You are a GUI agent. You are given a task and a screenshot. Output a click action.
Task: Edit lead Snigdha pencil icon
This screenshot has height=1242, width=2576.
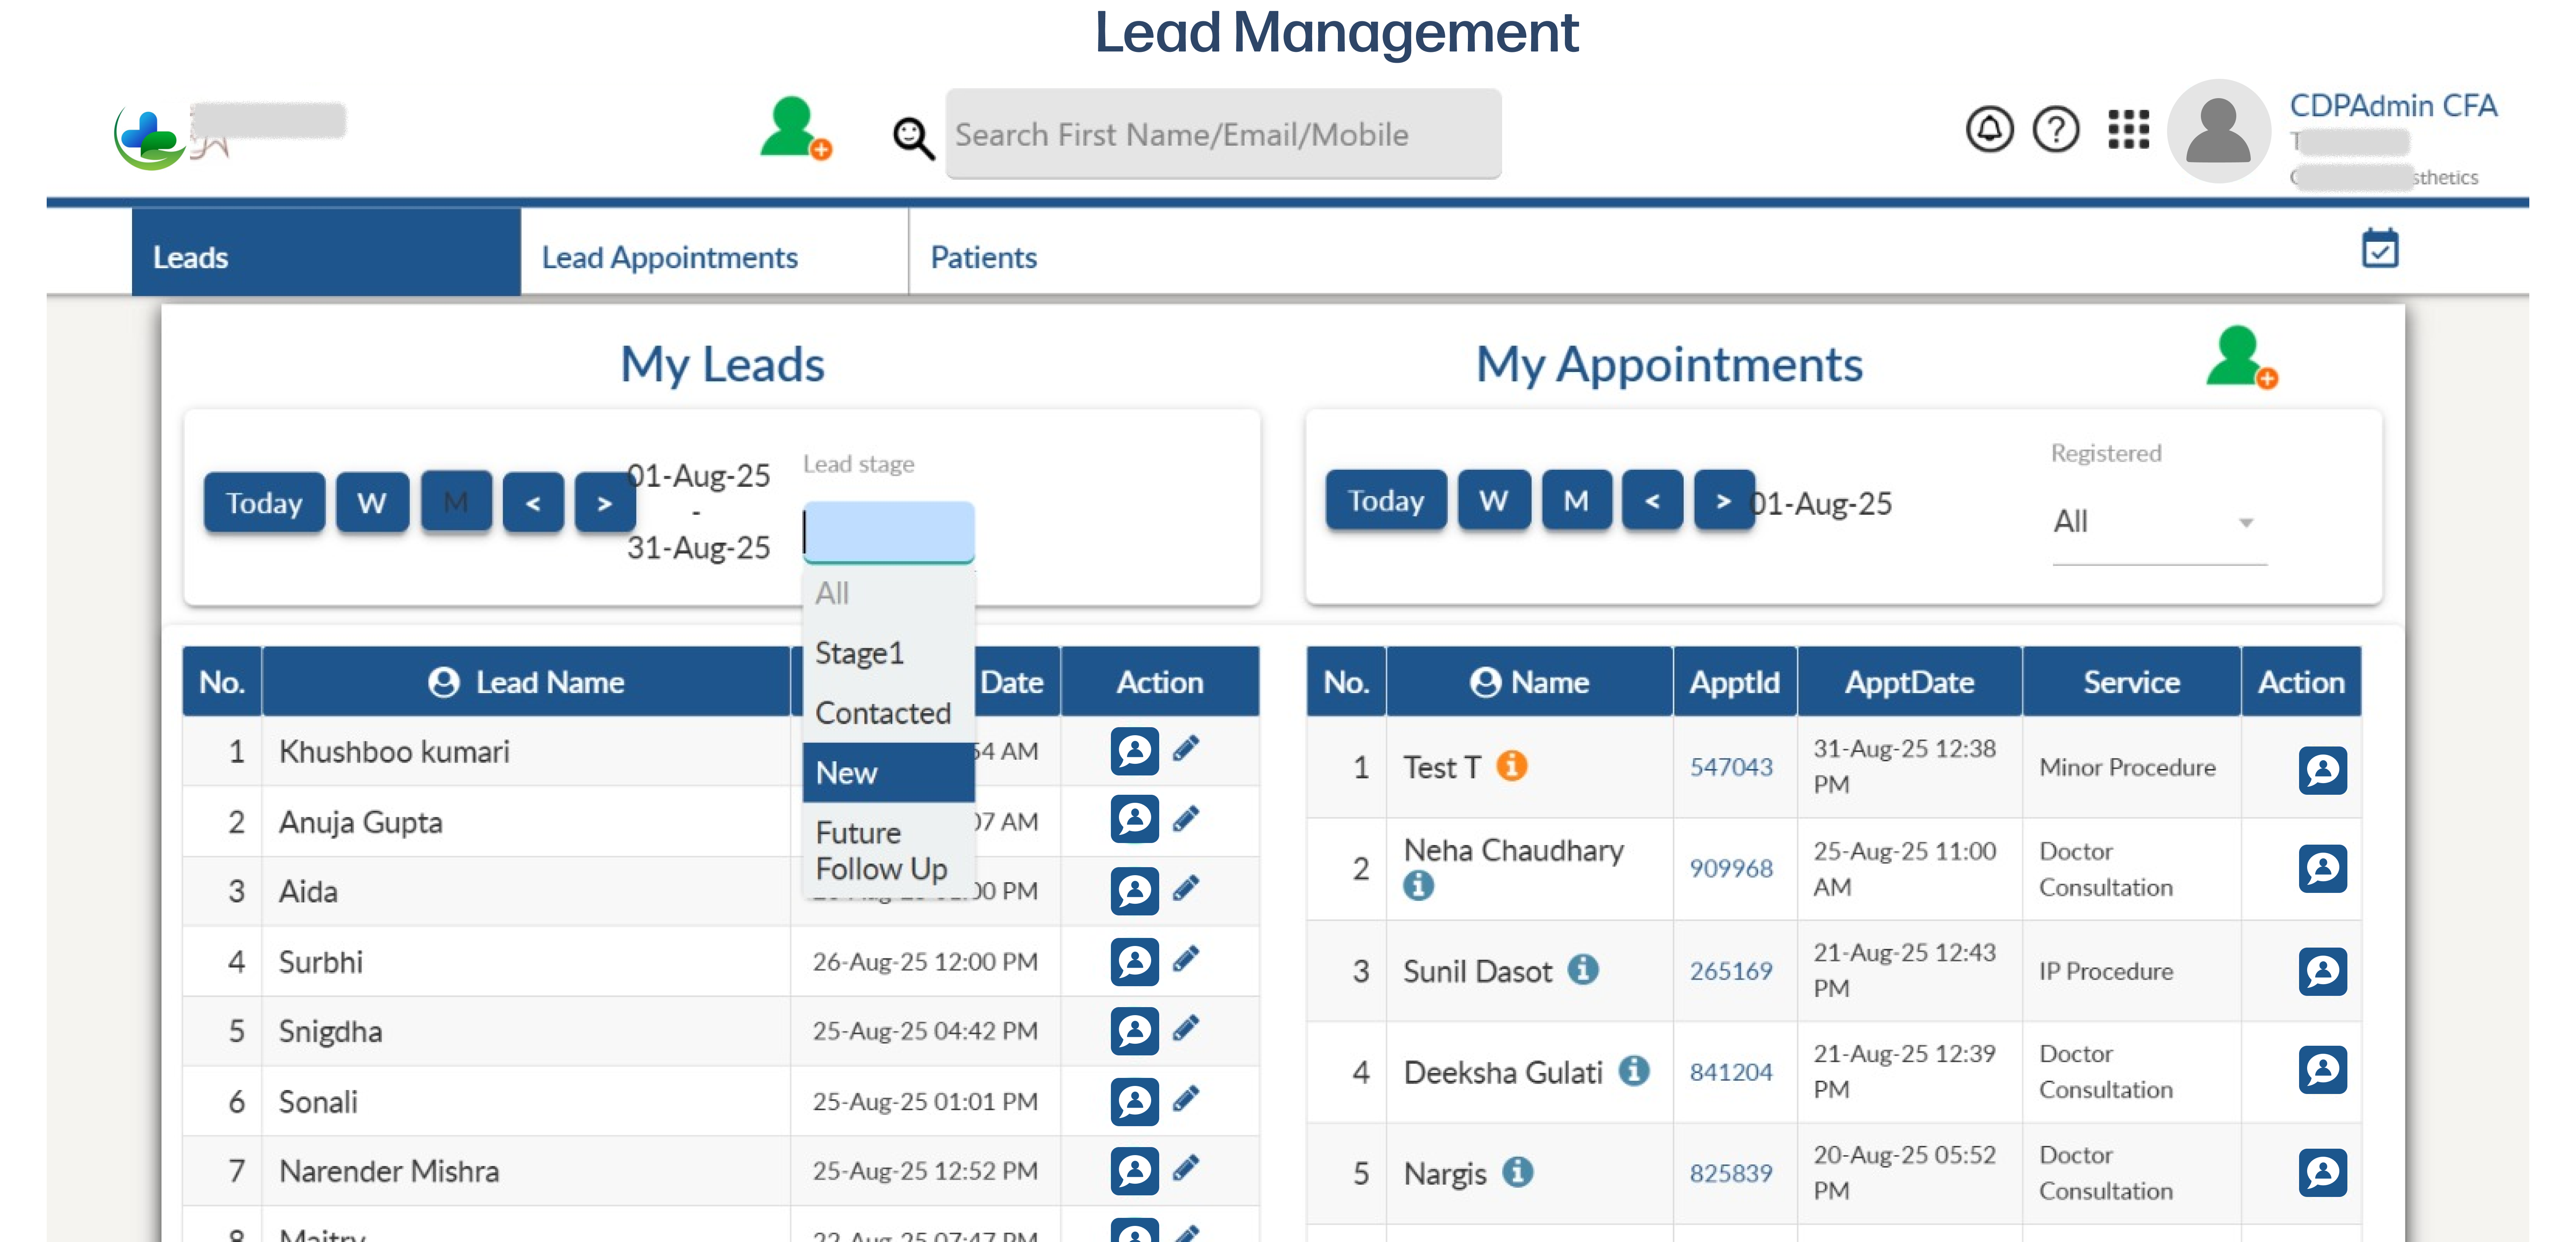click(x=1186, y=1028)
